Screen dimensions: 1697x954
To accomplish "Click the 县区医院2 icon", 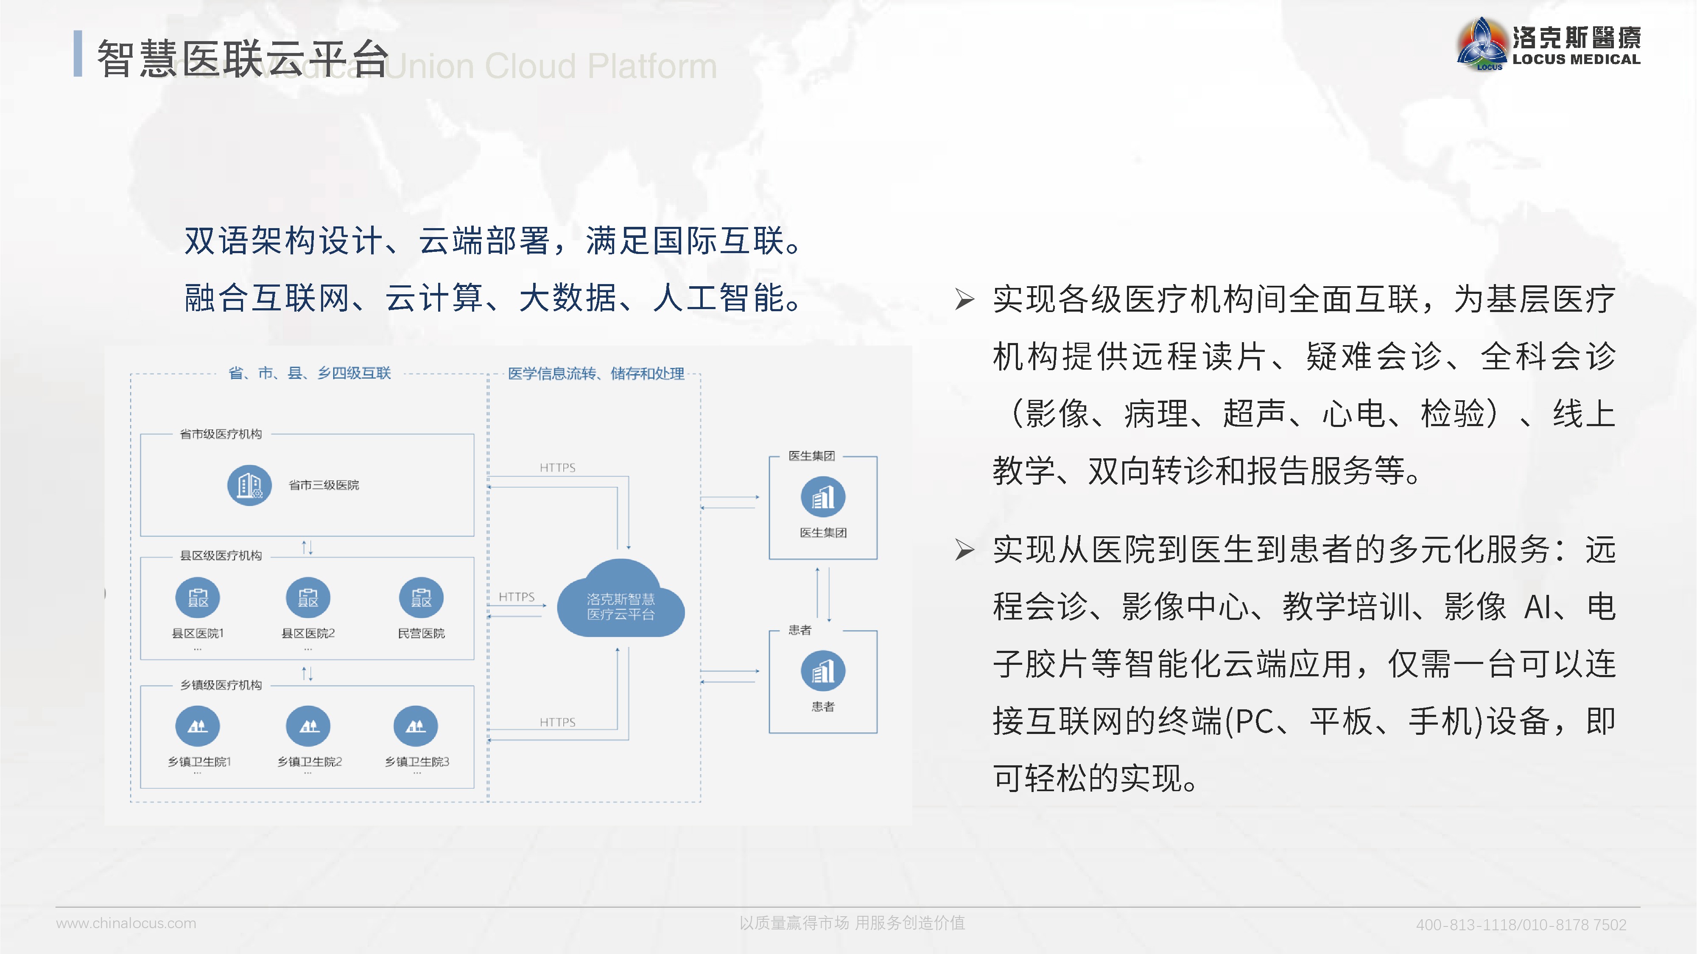I will click(x=308, y=598).
